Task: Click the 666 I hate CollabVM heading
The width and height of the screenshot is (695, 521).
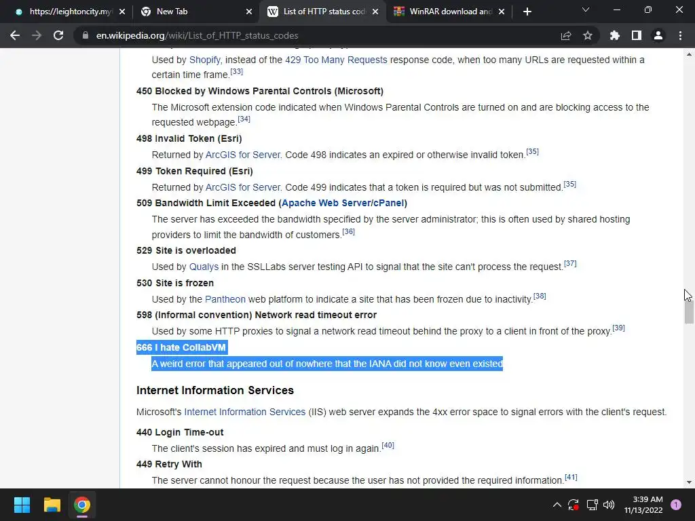Action: click(x=181, y=347)
